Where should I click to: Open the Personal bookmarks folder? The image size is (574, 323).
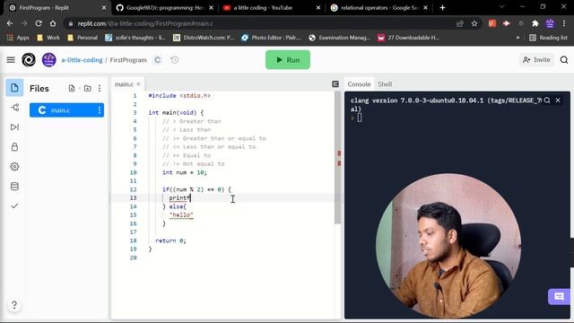tap(83, 38)
